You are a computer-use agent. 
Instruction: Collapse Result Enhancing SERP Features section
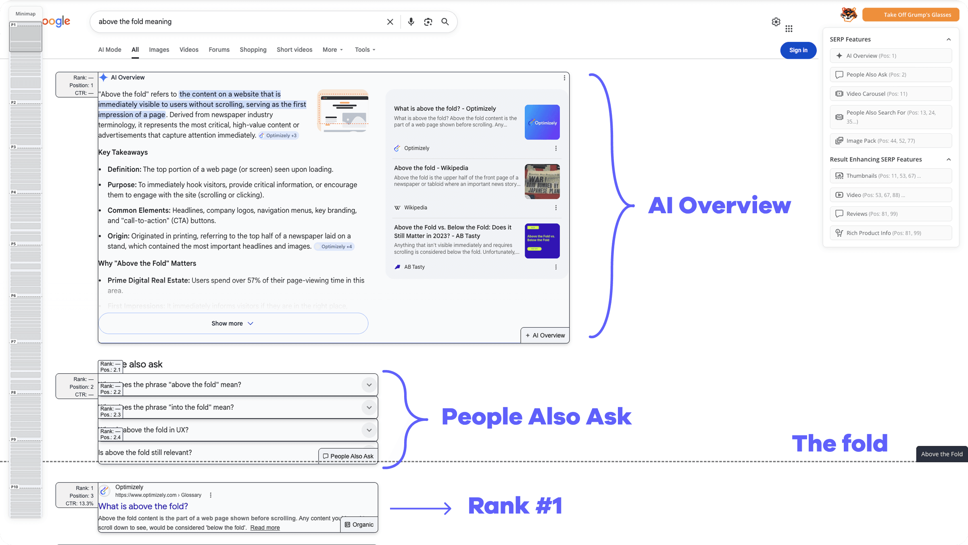[x=949, y=160]
